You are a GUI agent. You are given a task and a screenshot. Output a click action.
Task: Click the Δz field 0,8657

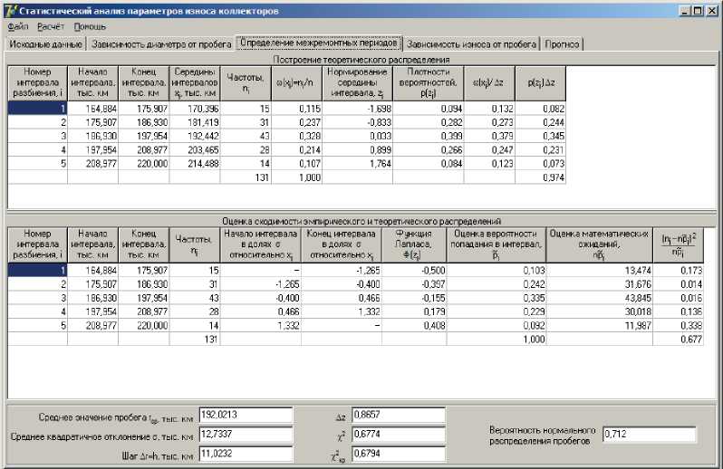[x=399, y=415]
